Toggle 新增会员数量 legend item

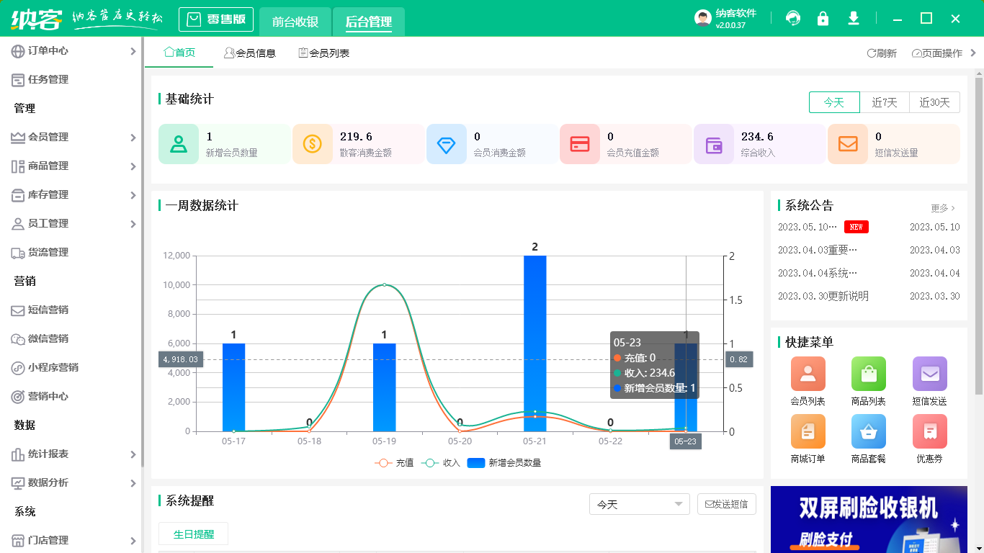(504, 463)
